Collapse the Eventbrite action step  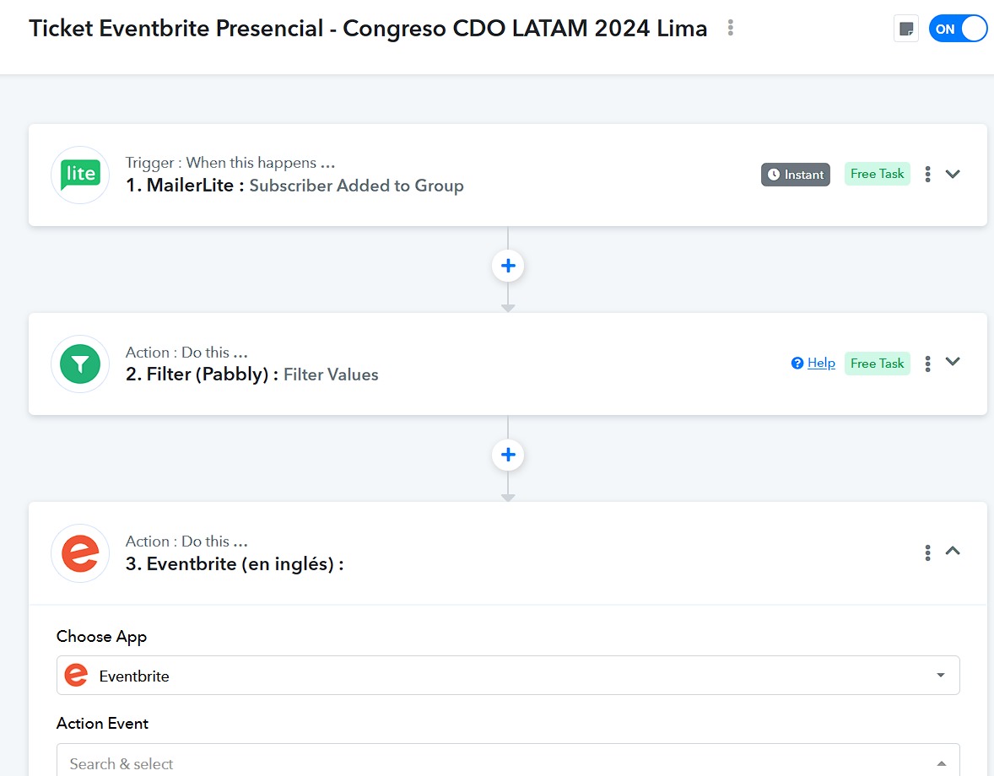(x=952, y=551)
